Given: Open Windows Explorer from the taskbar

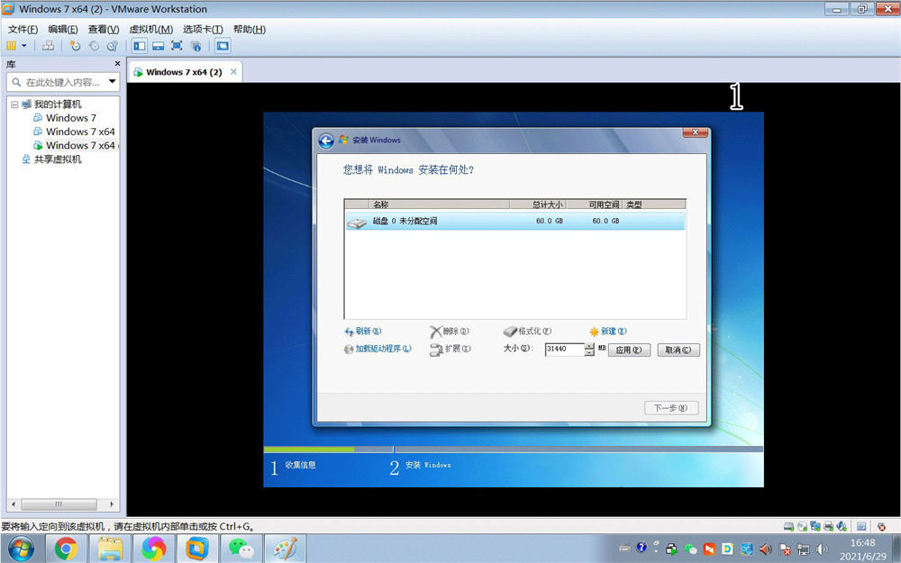Looking at the screenshot, I should click(110, 549).
